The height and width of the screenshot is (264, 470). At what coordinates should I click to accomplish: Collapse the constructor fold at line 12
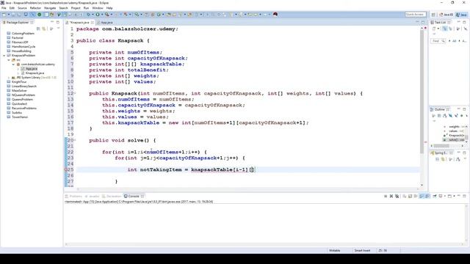[x=75, y=93]
